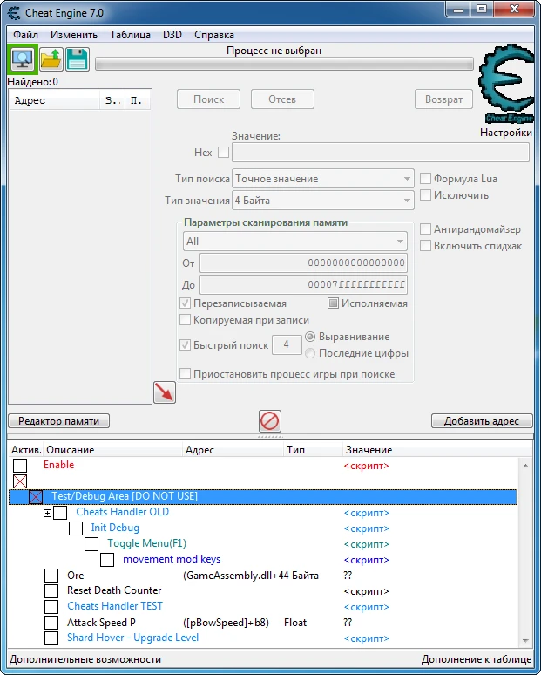Toggle the Hex checkbox

223,152
